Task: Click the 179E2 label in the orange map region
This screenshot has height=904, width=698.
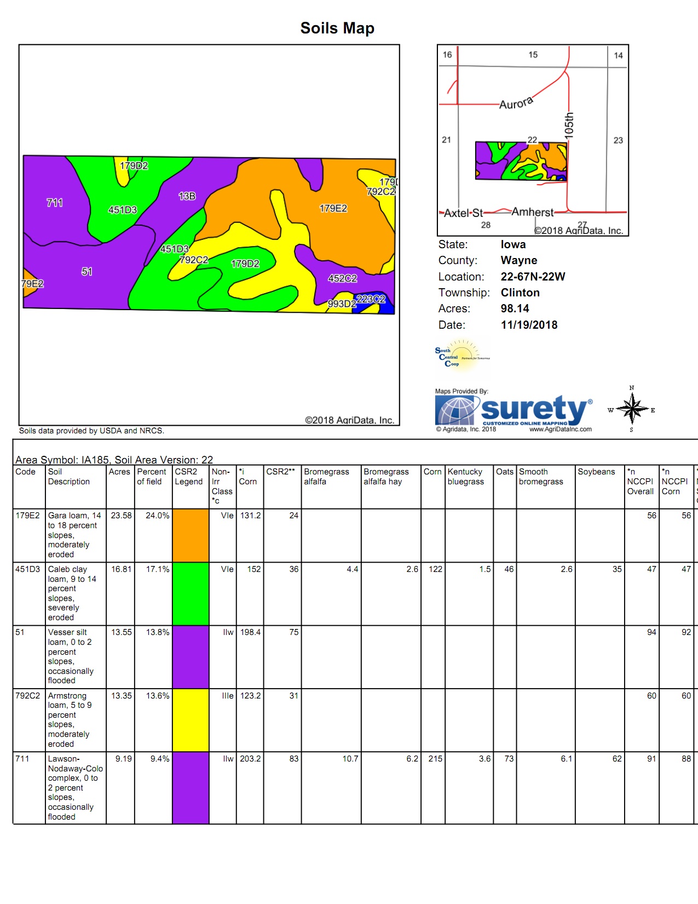Action: 333,208
